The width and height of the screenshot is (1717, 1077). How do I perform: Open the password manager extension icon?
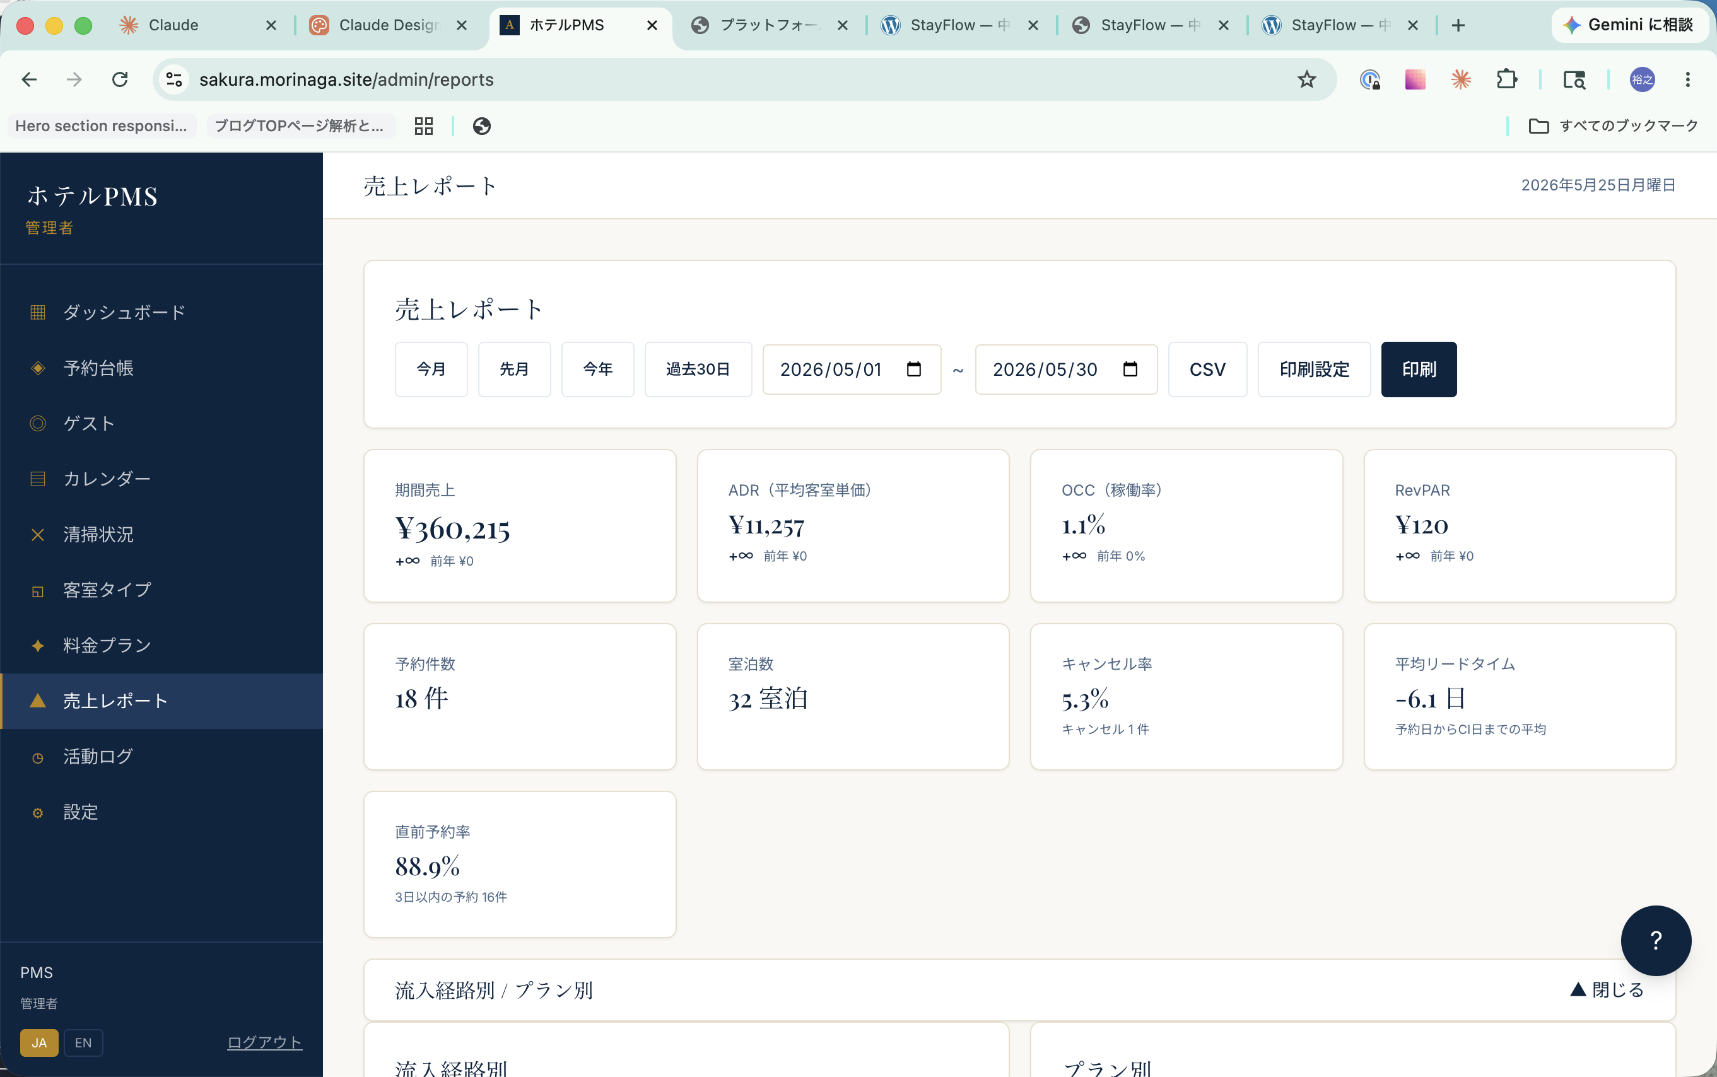click(x=1369, y=79)
